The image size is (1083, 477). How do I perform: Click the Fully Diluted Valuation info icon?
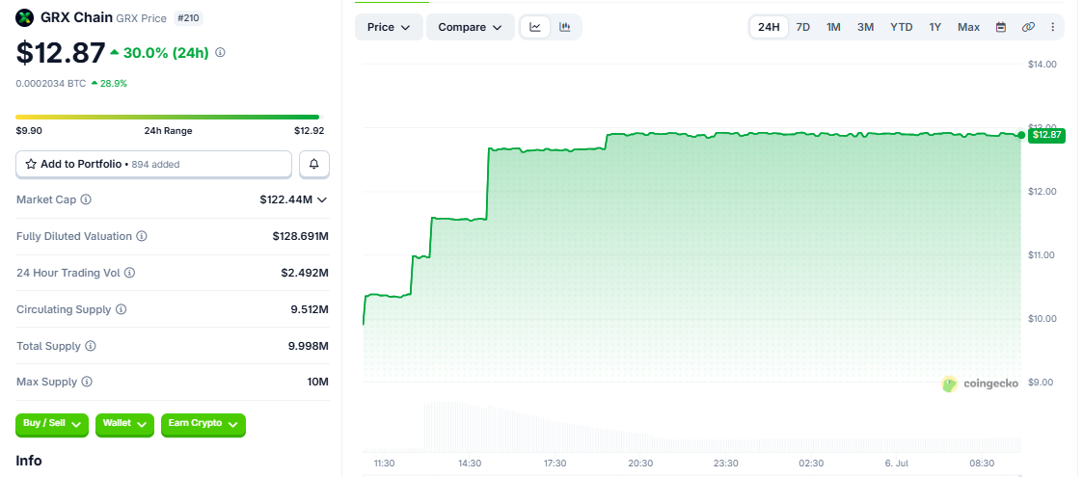[x=142, y=236]
